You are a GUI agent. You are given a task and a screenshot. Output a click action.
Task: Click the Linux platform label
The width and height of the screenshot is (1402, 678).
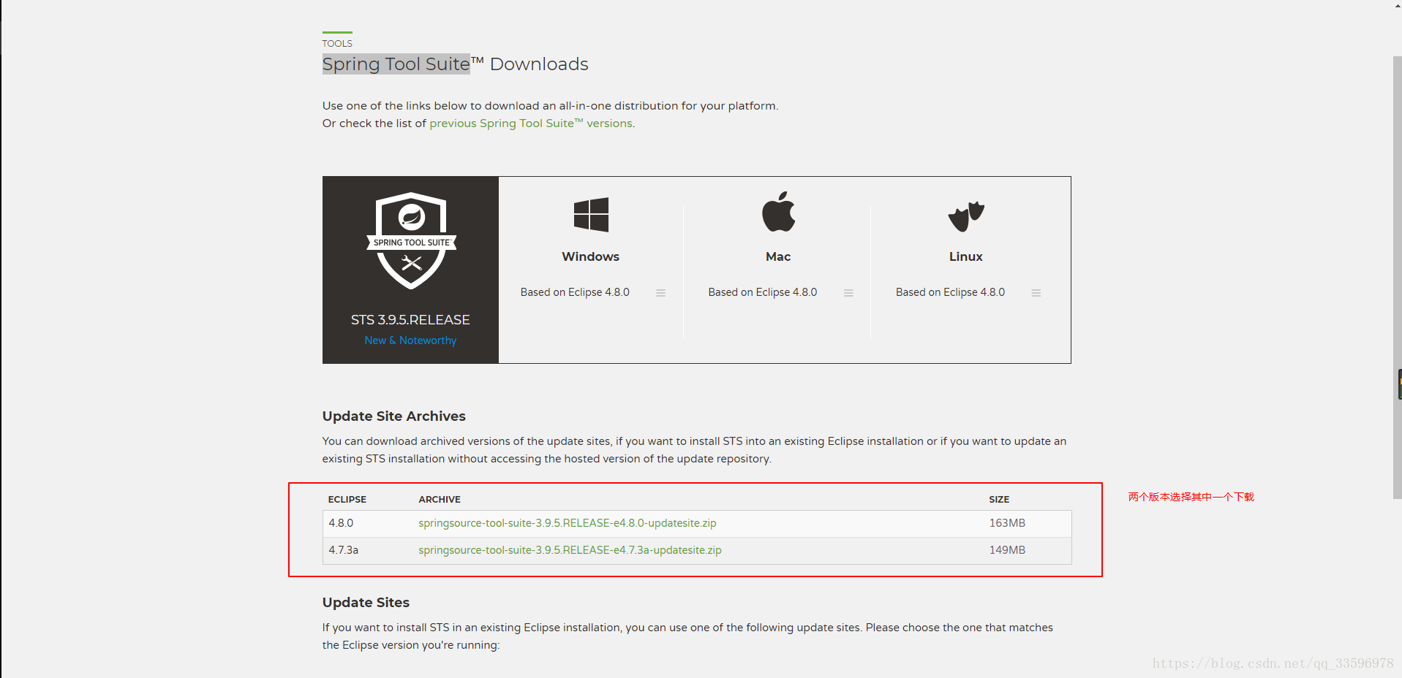965,256
